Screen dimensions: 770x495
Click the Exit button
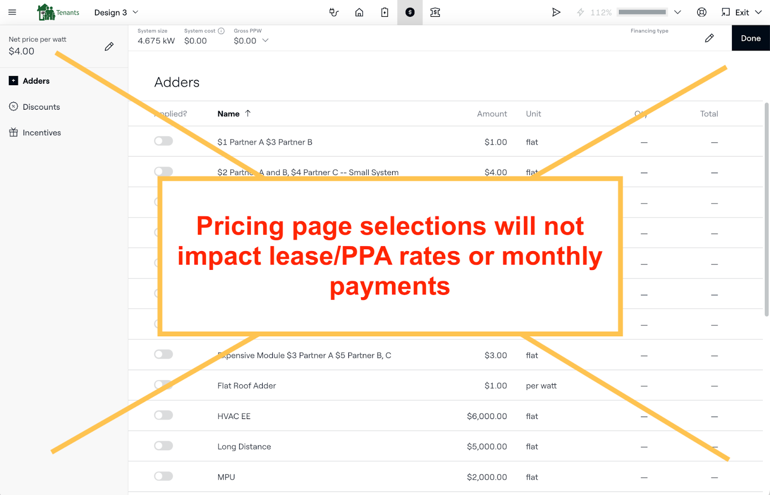tap(741, 13)
